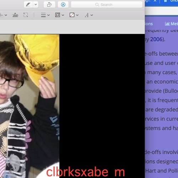Open the Text Style font menu

89,15
